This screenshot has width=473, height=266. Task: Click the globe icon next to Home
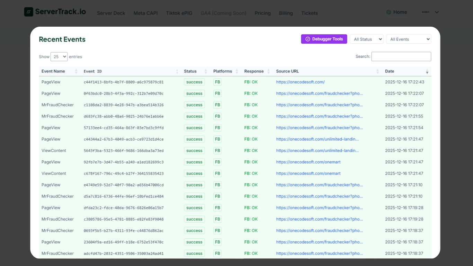(x=388, y=12)
